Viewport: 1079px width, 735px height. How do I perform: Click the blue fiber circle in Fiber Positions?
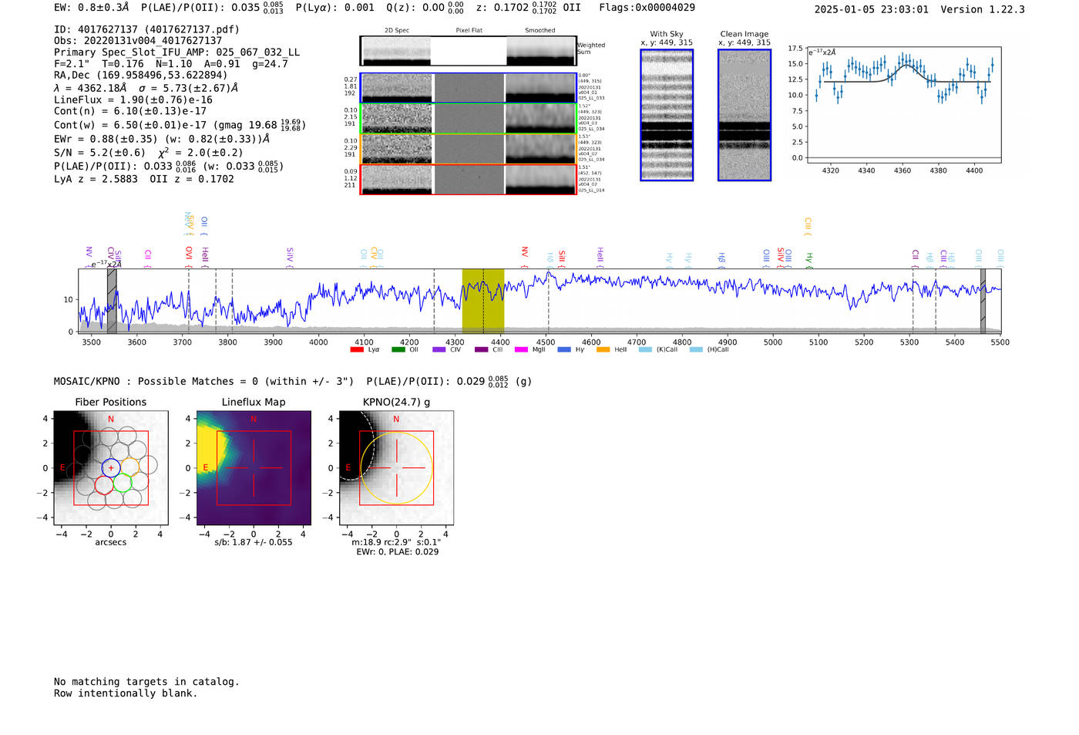click(x=111, y=468)
